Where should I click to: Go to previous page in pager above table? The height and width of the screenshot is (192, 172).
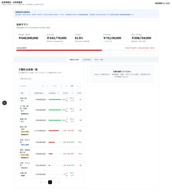pyautogui.click(x=48, y=86)
